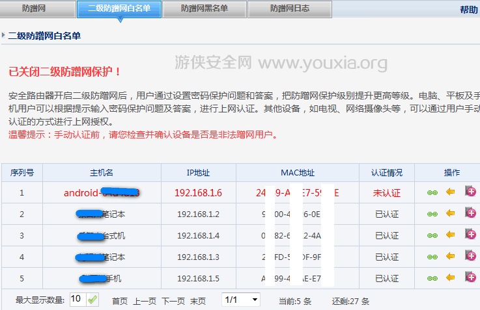Select the IP cell 192.168.1.2
The height and width of the screenshot is (310, 480).
(199, 214)
